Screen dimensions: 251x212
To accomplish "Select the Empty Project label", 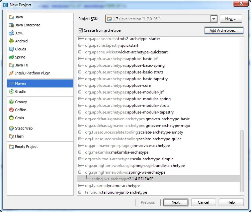I will pyautogui.click(x=26, y=147).
